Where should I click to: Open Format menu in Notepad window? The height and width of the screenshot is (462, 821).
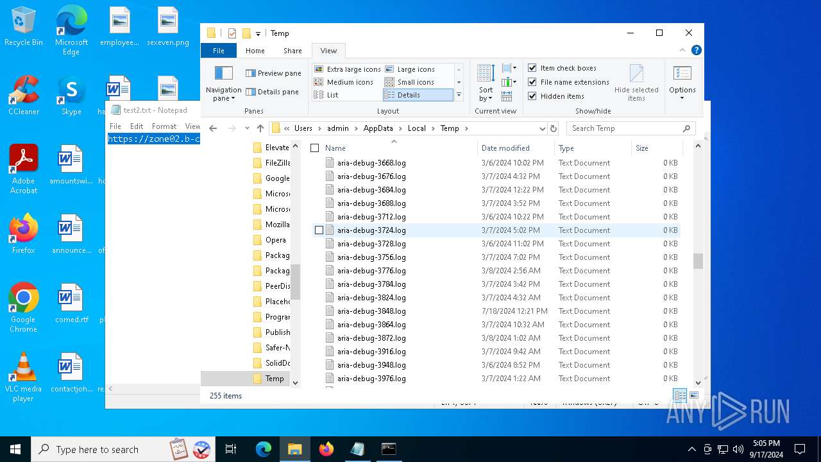point(164,126)
